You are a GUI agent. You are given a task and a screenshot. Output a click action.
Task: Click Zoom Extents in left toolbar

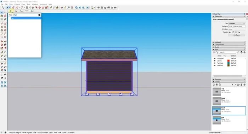(x=2, y=70)
